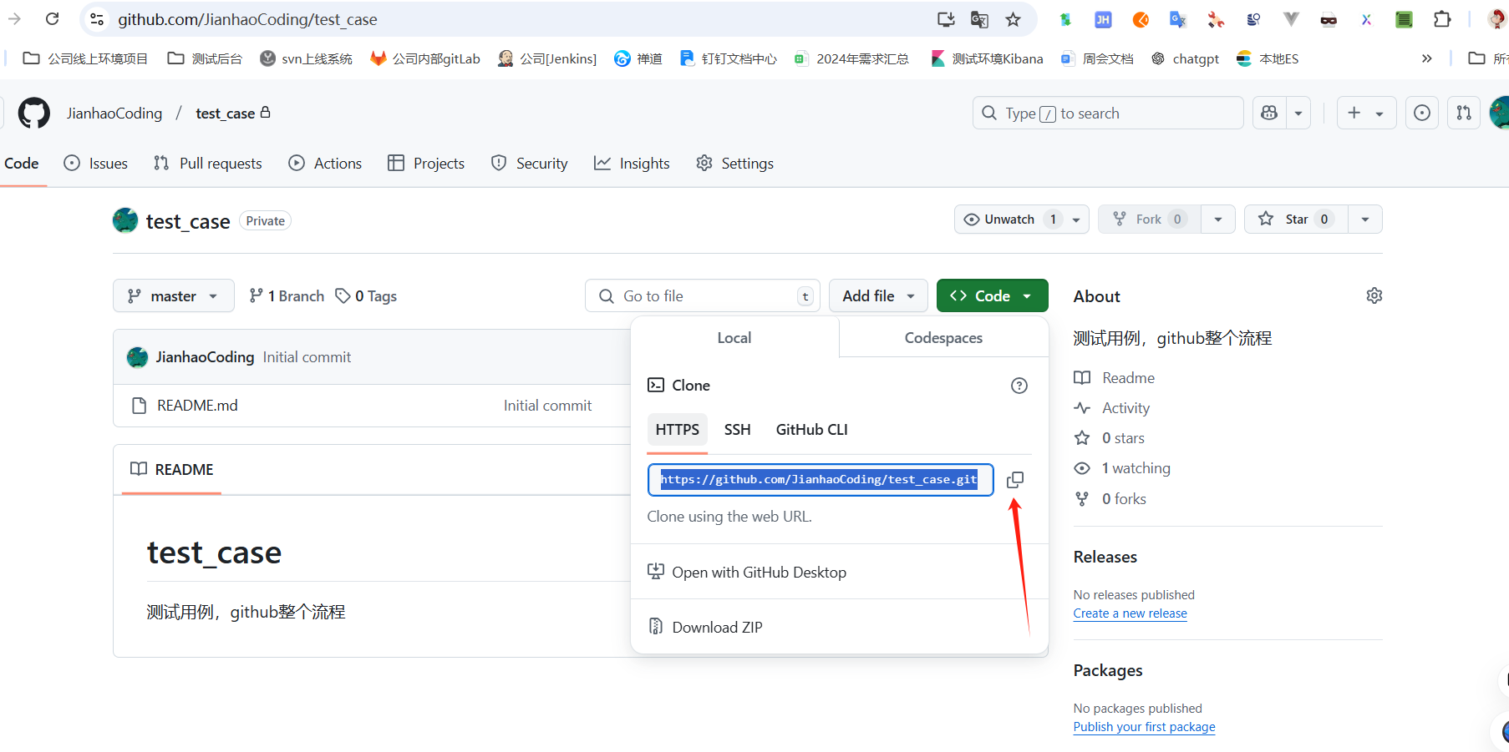Open the Security tab

530,164
